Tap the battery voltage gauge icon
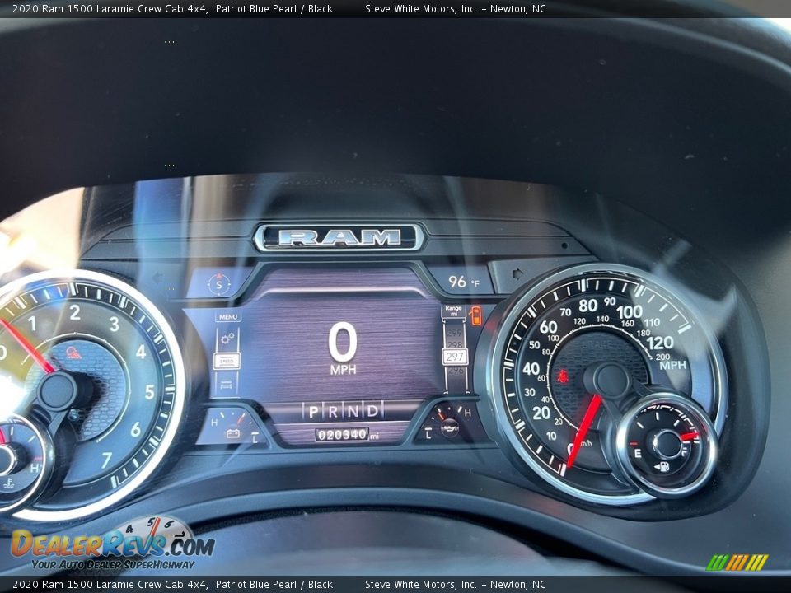This screenshot has width=791, height=593. 232,433
